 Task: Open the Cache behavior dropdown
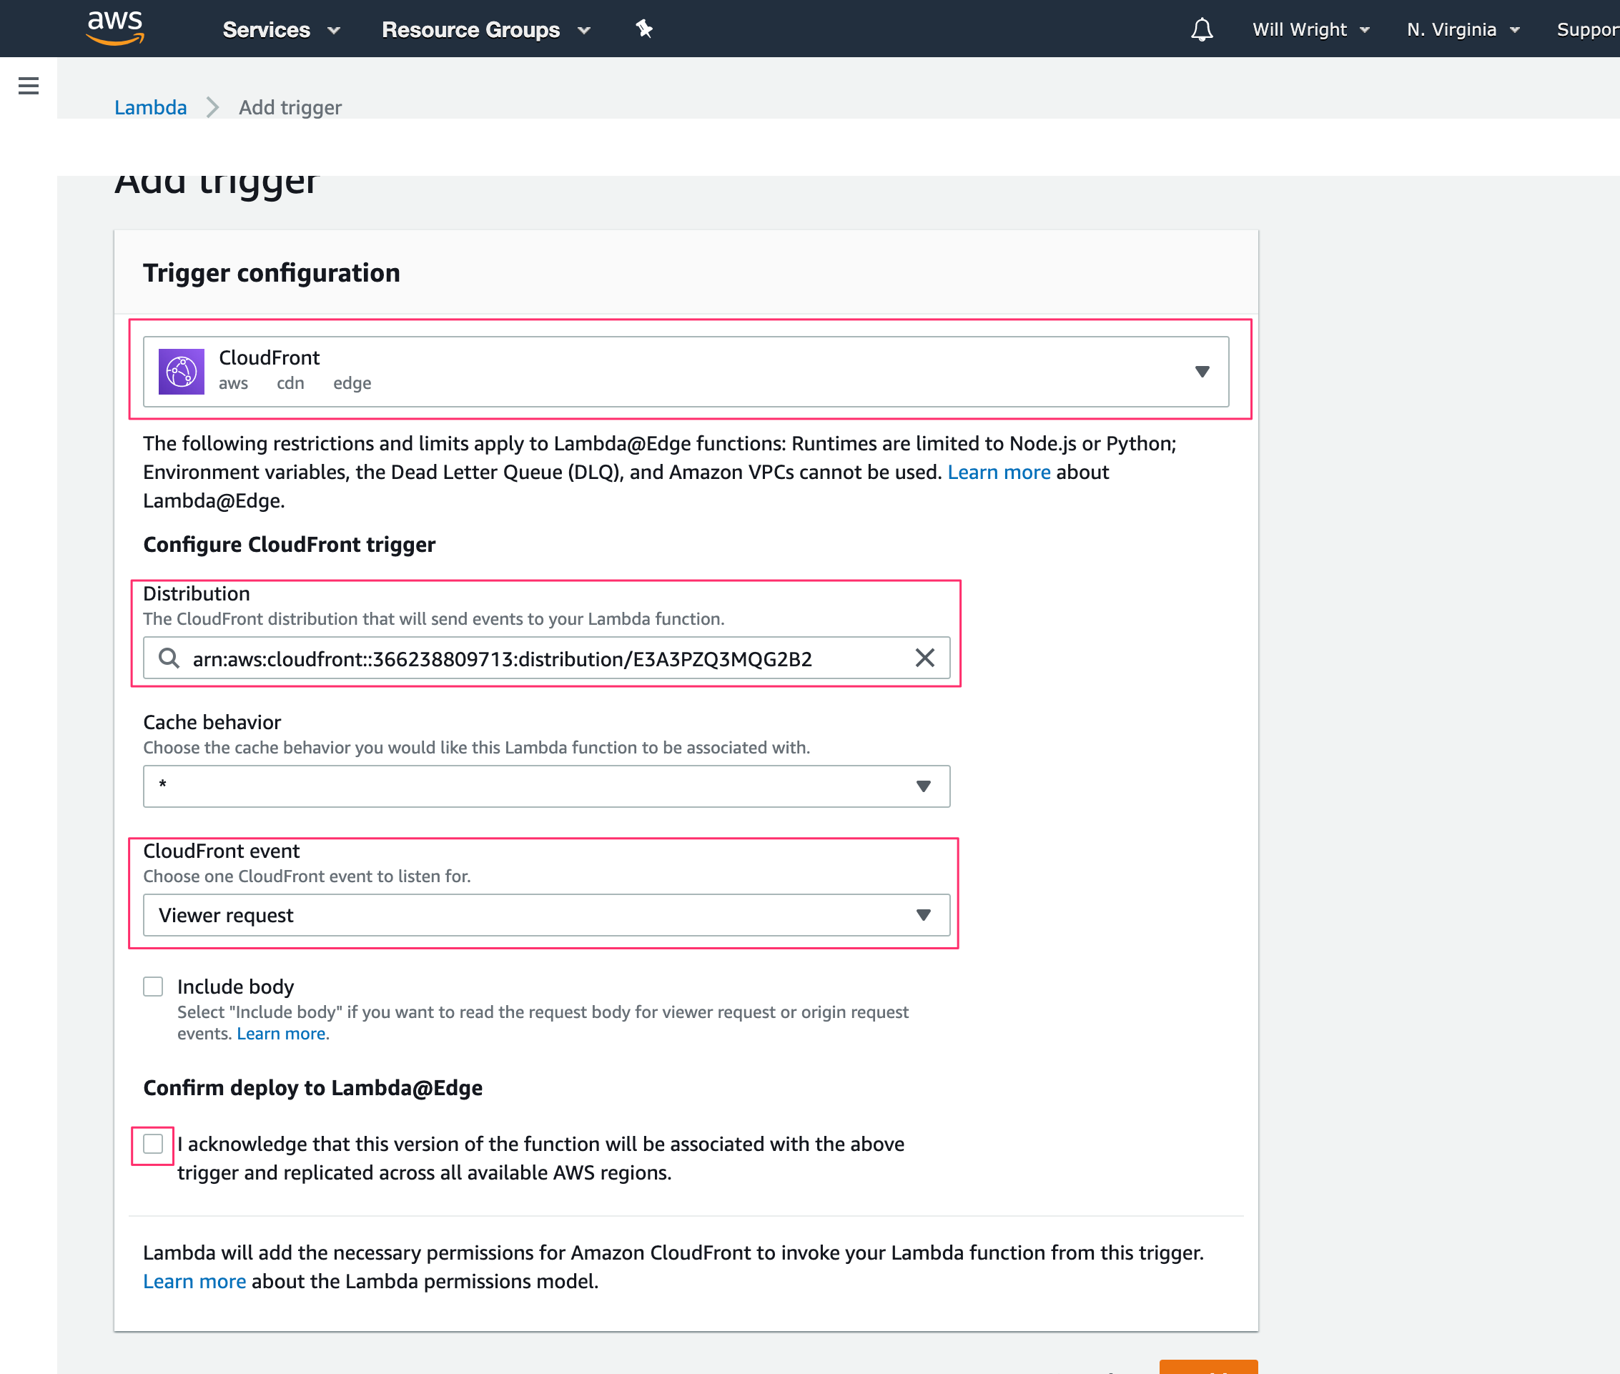(x=547, y=786)
